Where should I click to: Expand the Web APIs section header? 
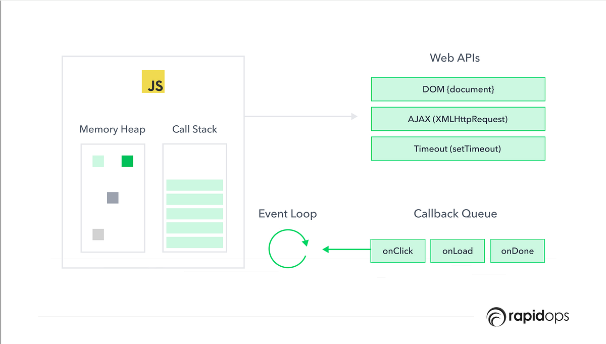pyautogui.click(x=454, y=58)
